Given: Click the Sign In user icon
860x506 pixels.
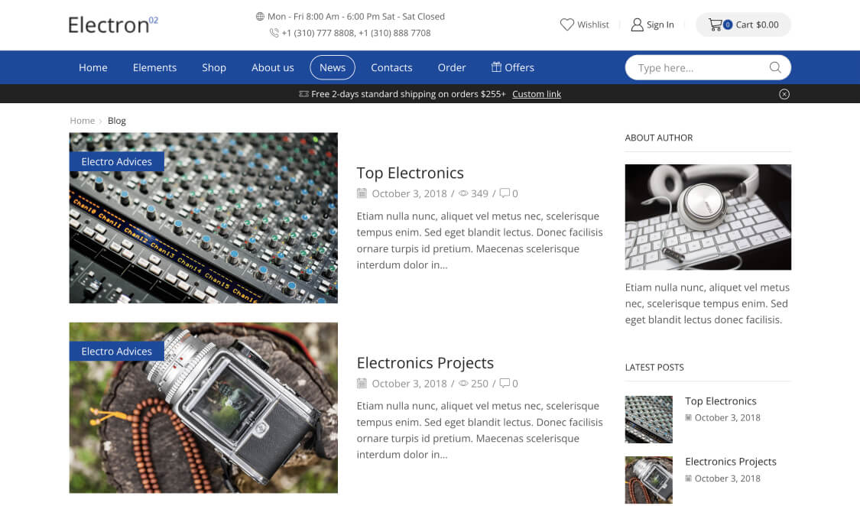Looking at the screenshot, I should click(637, 24).
